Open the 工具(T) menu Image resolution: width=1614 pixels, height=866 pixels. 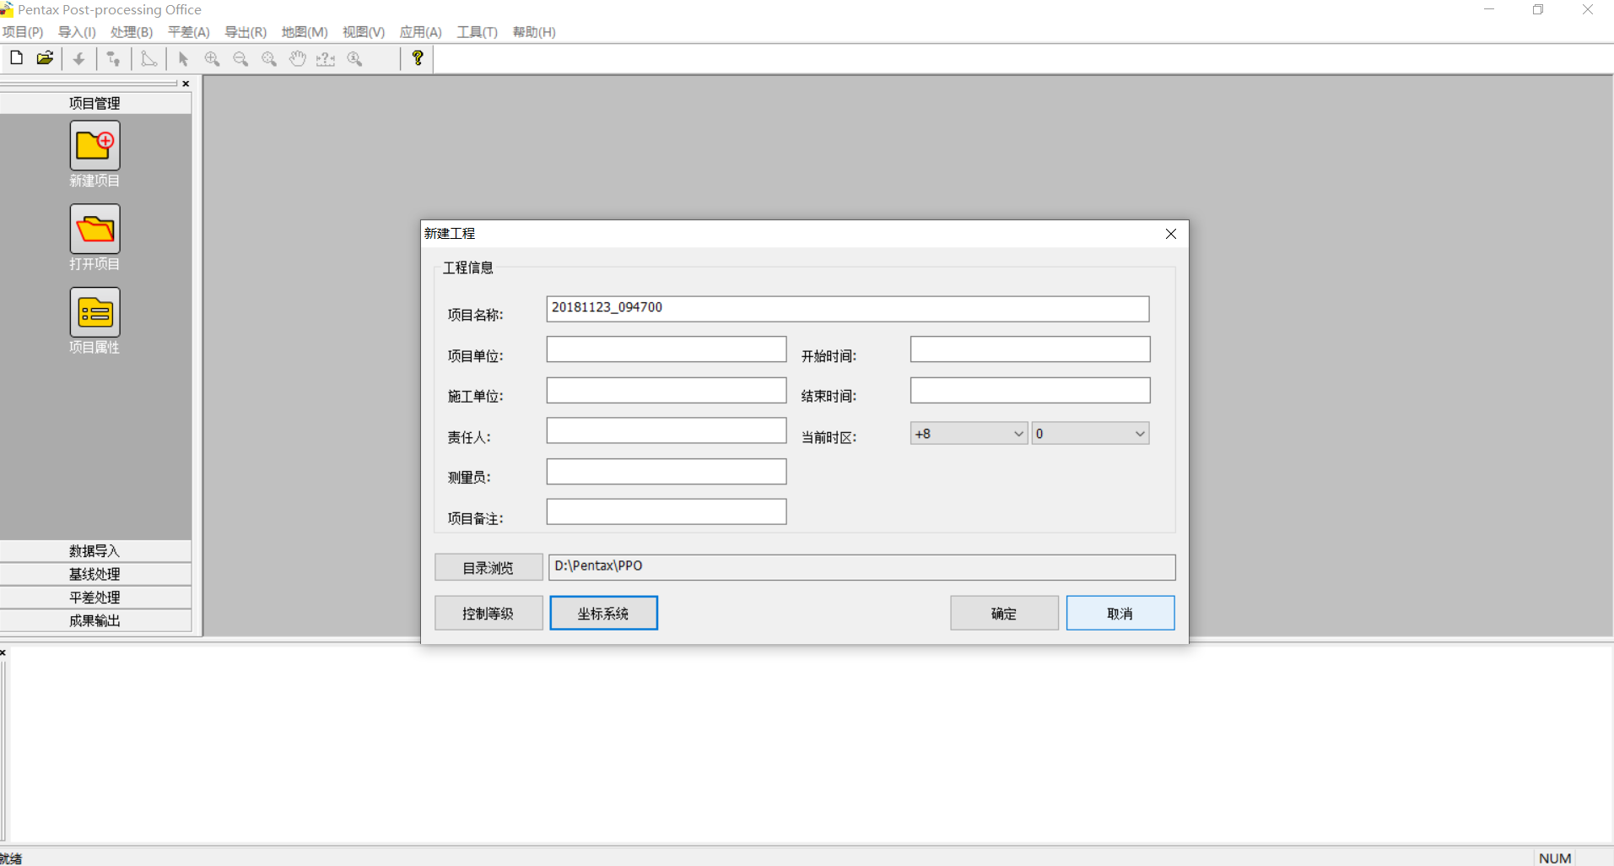[477, 32]
